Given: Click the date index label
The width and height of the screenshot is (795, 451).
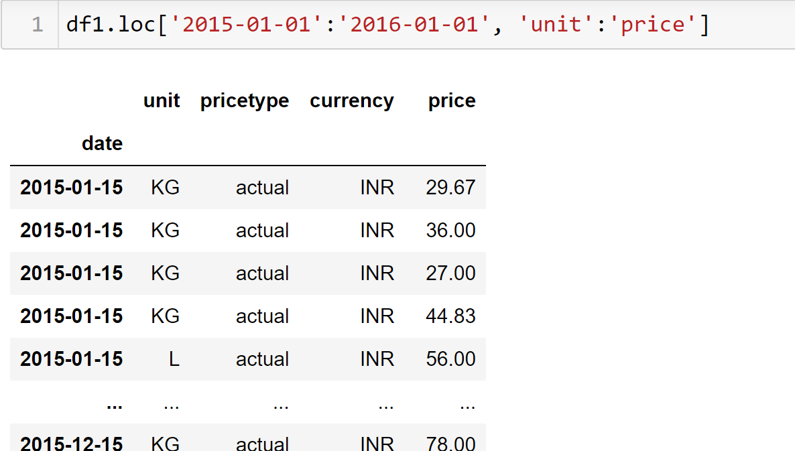Looking at the screenshot, I should (x=102, y=143).
